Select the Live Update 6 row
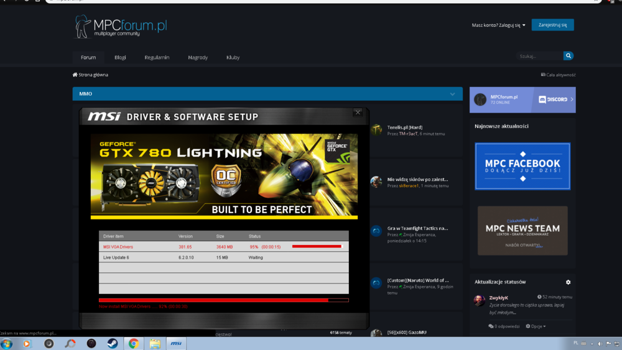 224,257
